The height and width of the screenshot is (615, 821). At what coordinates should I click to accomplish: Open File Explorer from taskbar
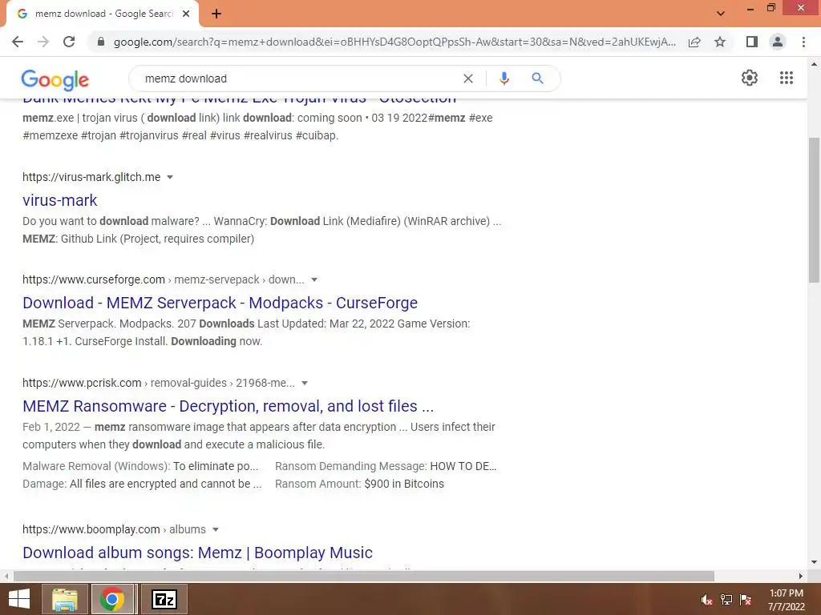64,599
